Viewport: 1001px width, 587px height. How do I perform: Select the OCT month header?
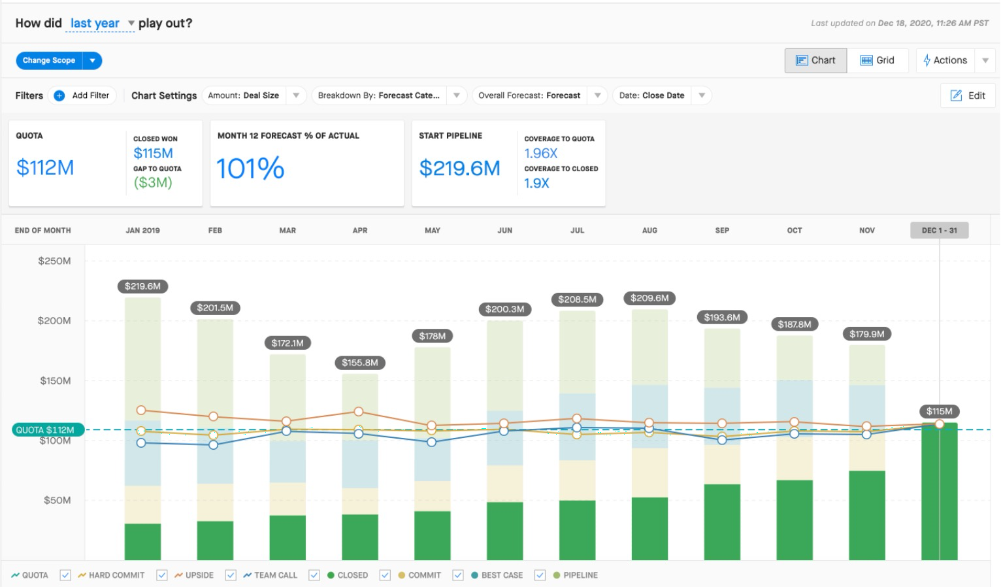click(x=795, y=230)
